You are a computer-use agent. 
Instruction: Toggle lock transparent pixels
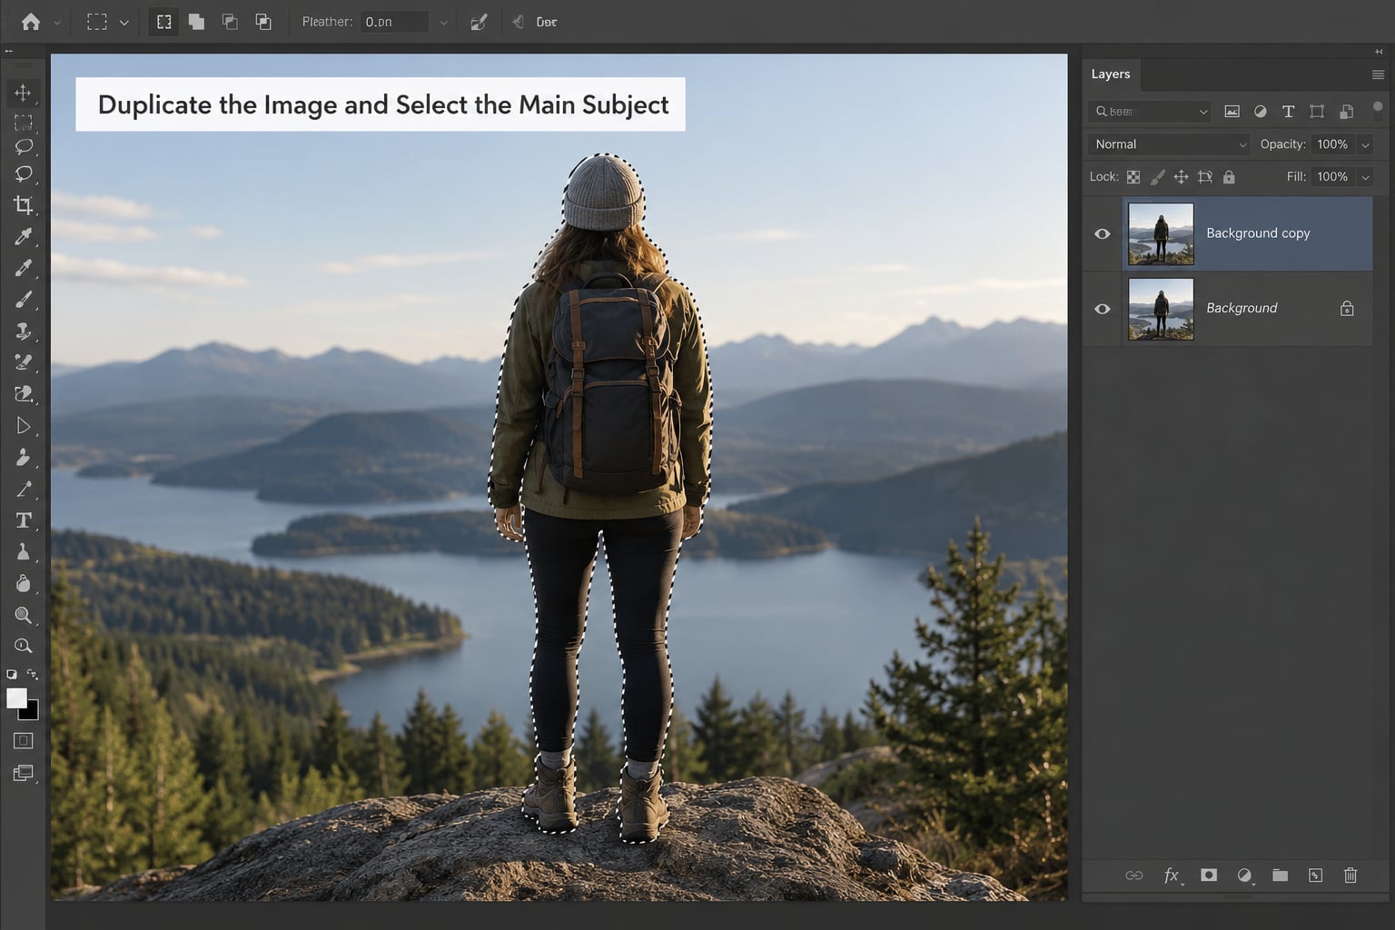[x=1133, y=177]
